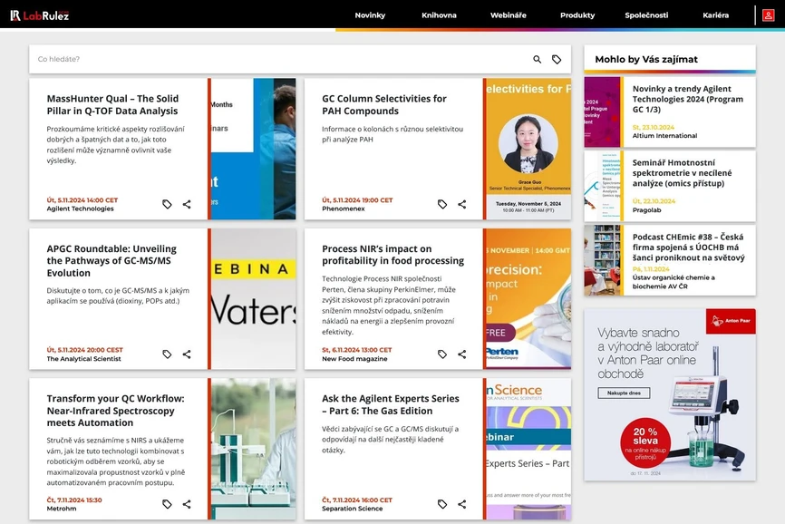This screenshot has width=785, height=524.
Task: Share the MassHunter Qual webinar
Action: click(187, 205)
